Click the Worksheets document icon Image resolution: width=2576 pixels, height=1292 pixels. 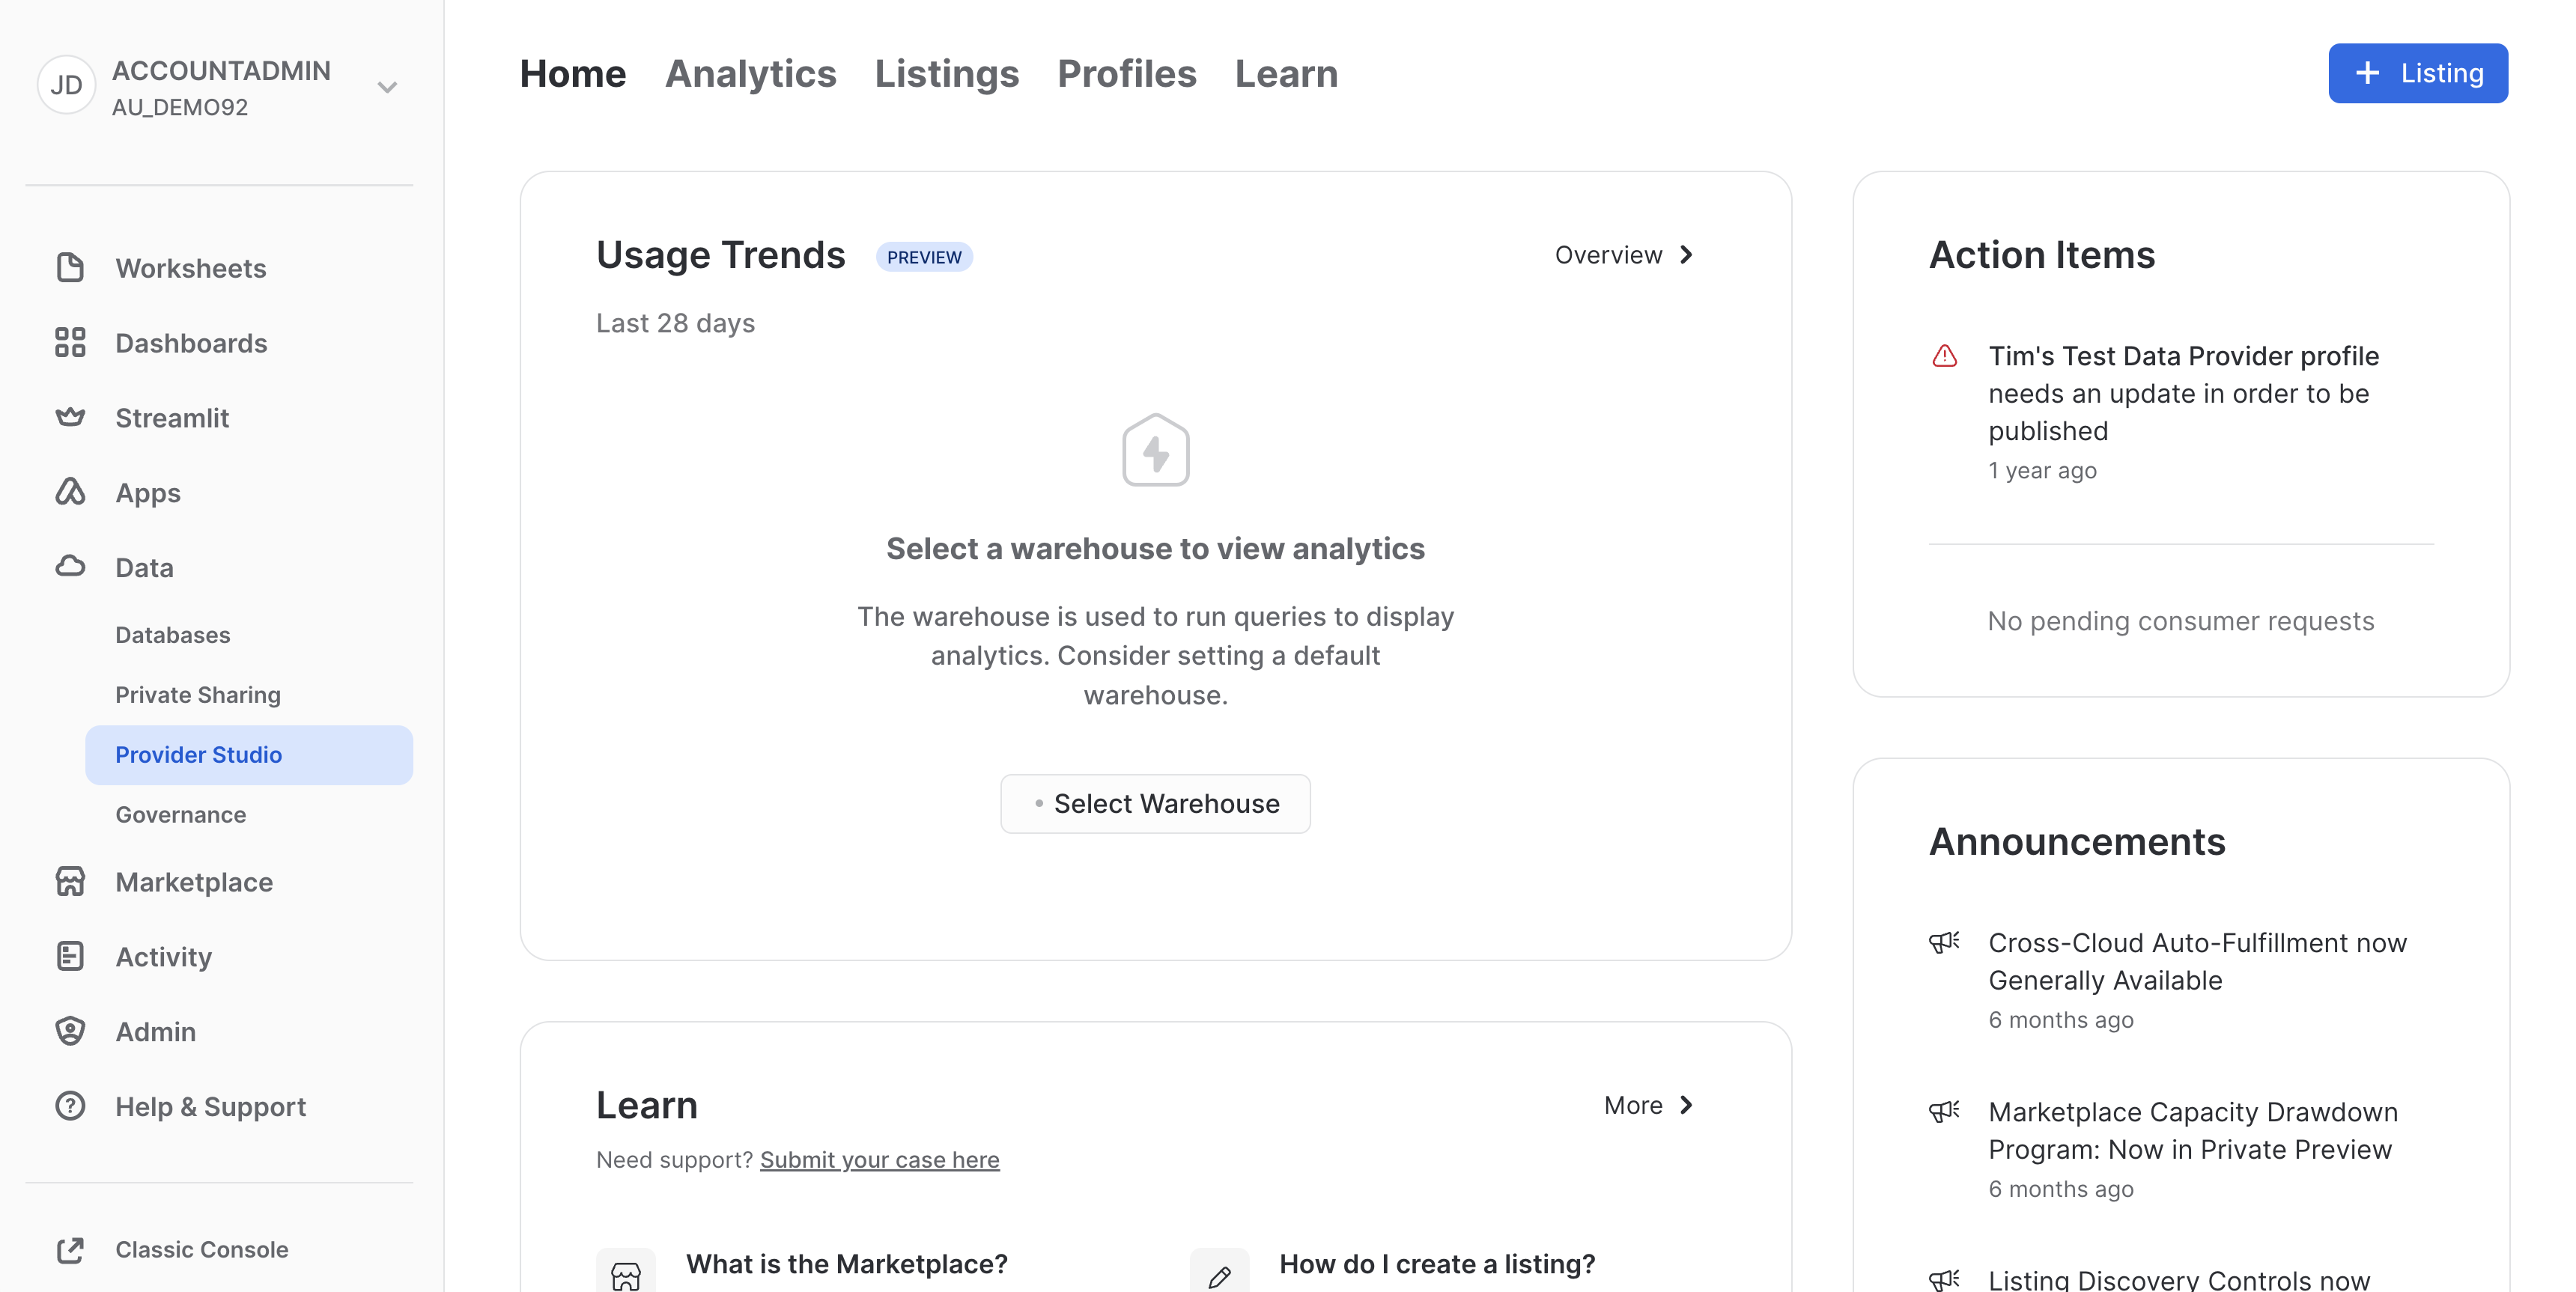pos(70,268)
